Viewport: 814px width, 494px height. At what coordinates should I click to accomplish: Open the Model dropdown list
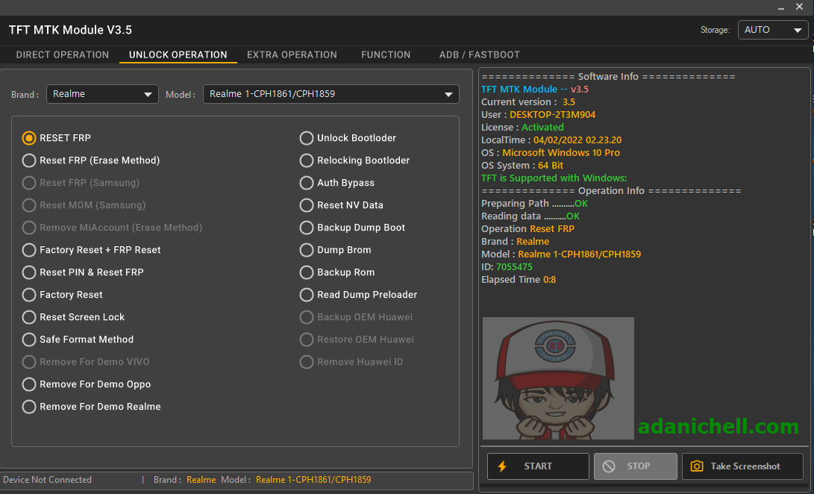(331, 94)
